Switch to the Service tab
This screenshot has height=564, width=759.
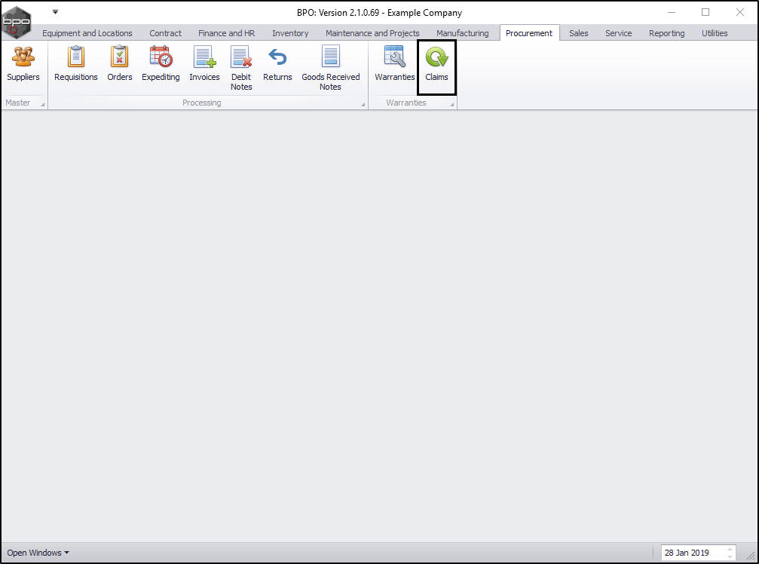[x=618, y=33]
